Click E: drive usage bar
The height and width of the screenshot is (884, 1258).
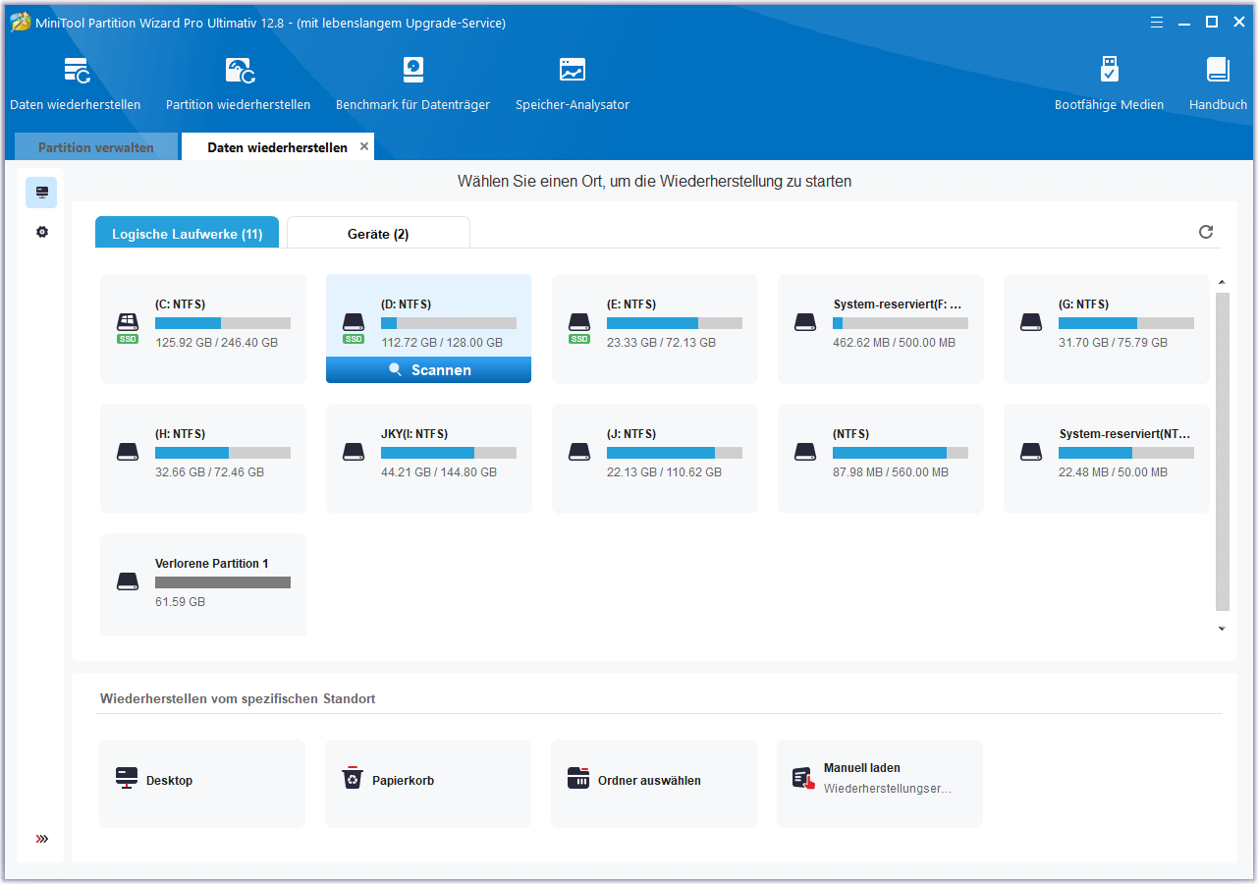click(675, 323)
